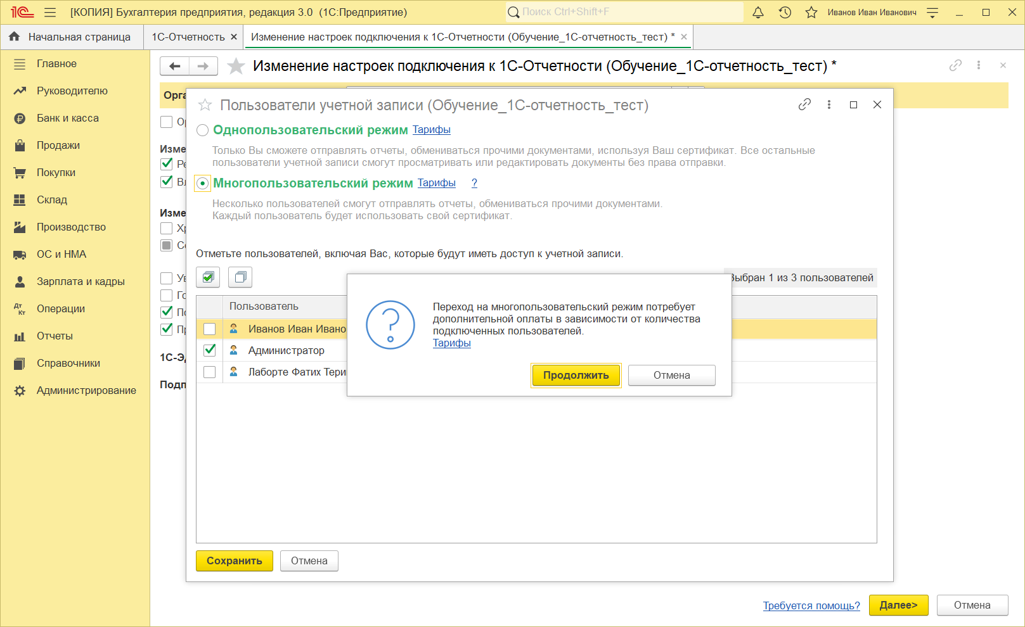Click user icon beside Иванов Иван
Image resolution: width=1025 pixels, height=627 pixels.
(x=233, y=329)
